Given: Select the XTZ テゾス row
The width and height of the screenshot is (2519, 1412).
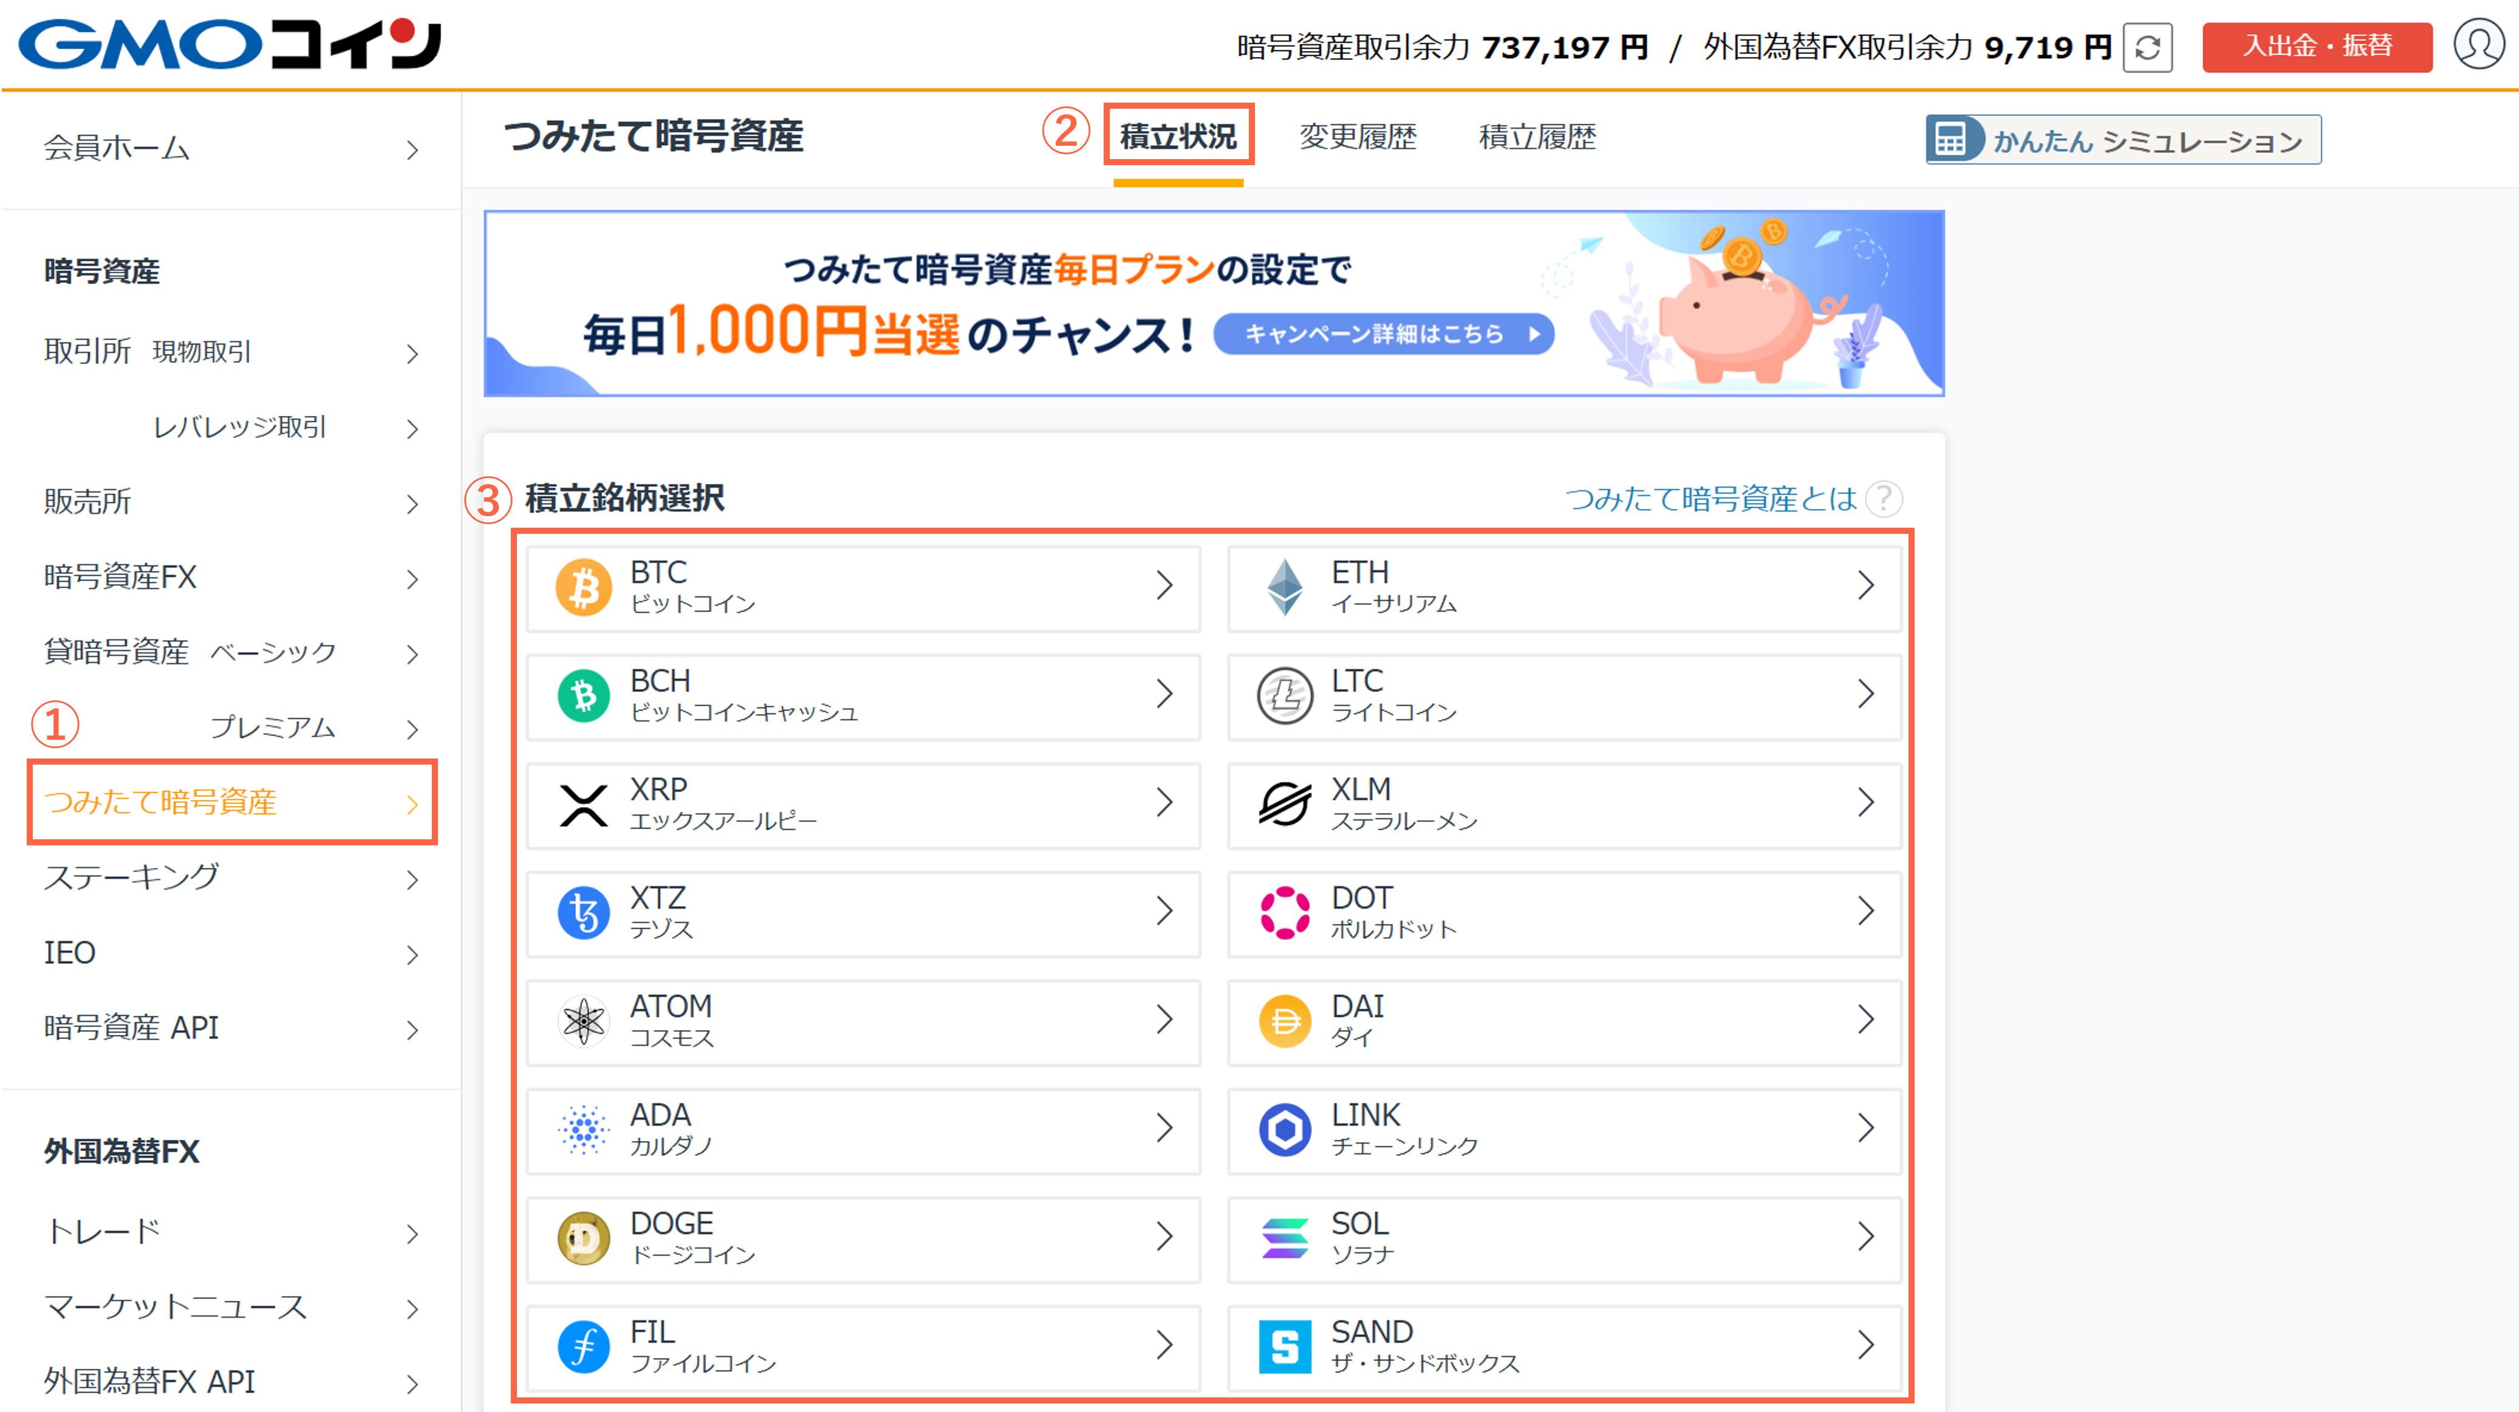Looking at the screenshot, I should click(x=864, y=913).
